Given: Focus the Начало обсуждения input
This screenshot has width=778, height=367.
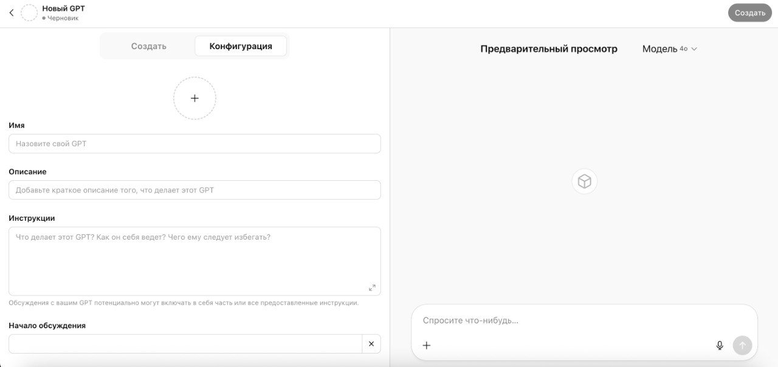Looking at the screenshot, I should (x=185, y=344).
